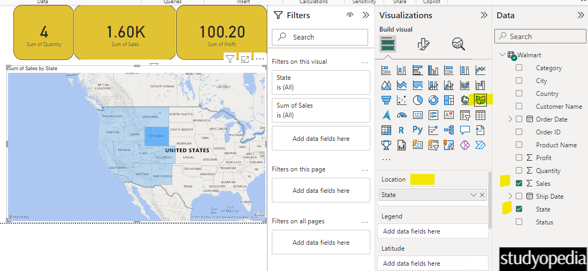Check the Profit field checkbox

tap(519, 157)
